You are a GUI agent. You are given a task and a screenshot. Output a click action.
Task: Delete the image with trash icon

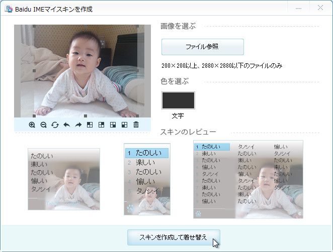(x=136, y=124)
